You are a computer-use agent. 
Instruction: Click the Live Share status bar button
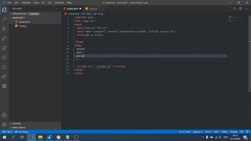tap(22, 132)
